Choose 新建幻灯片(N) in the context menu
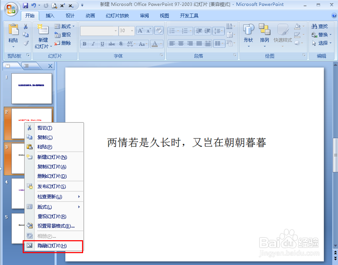Image resolution: width=338 pixels, height=265 pixels. tap(52, 157)
